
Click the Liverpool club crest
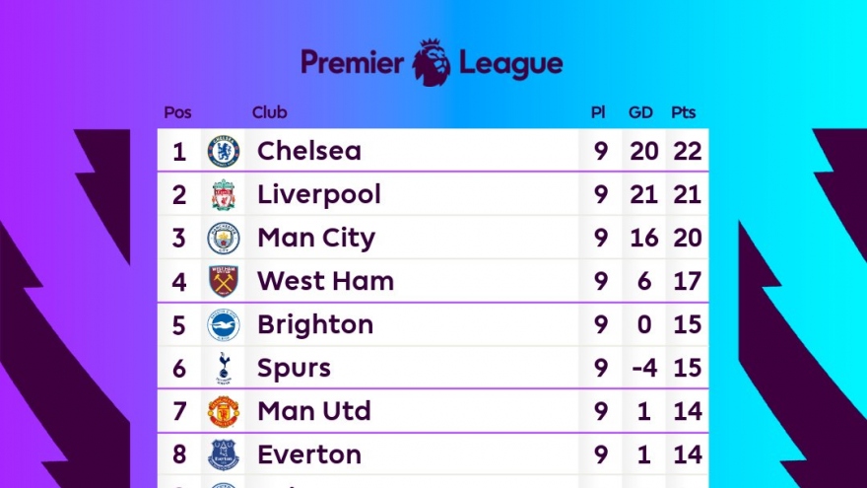[224, 195]
